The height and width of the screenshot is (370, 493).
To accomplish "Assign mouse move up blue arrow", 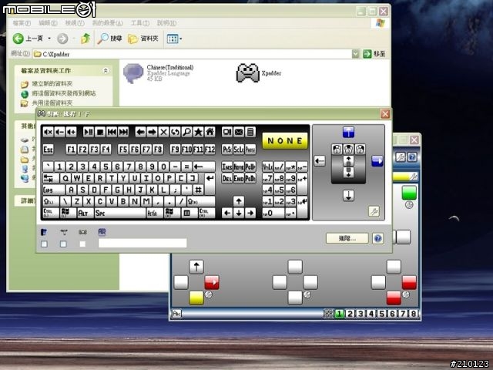I will pos(348,132).
